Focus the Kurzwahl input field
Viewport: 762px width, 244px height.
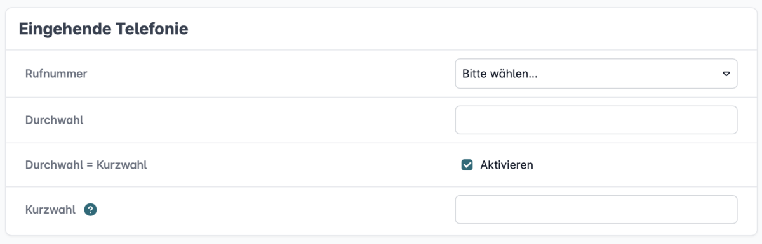pyautogui.click(x=596, y=209)
